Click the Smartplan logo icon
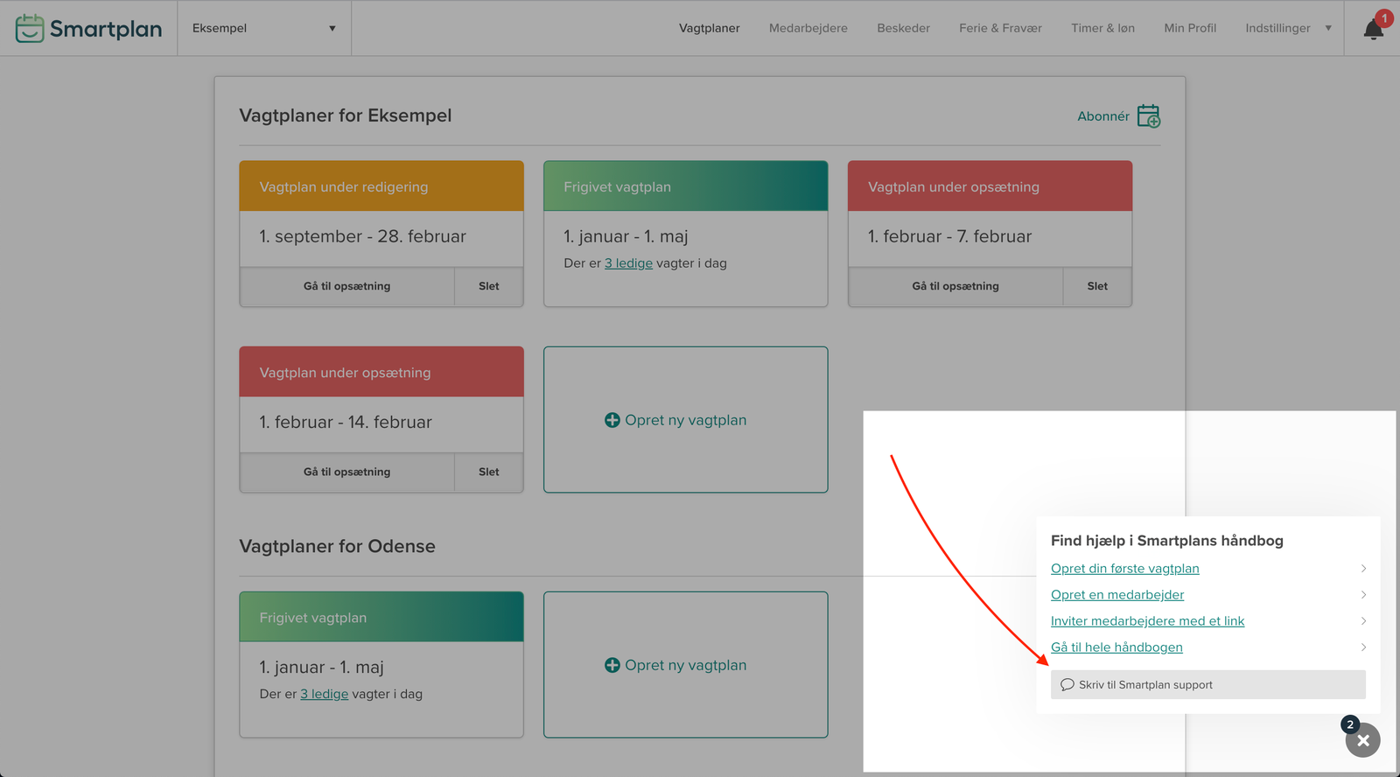 pos(30,28)
